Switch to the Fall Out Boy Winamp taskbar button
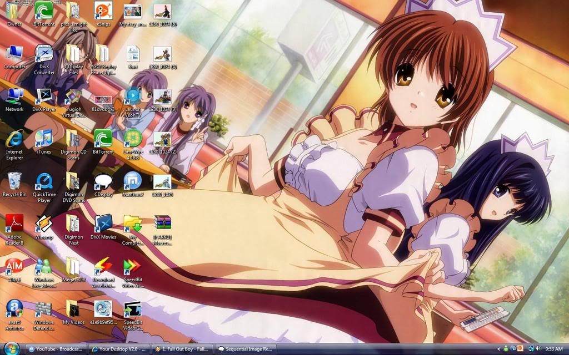 pyautogui.click(x=182, y=349)
